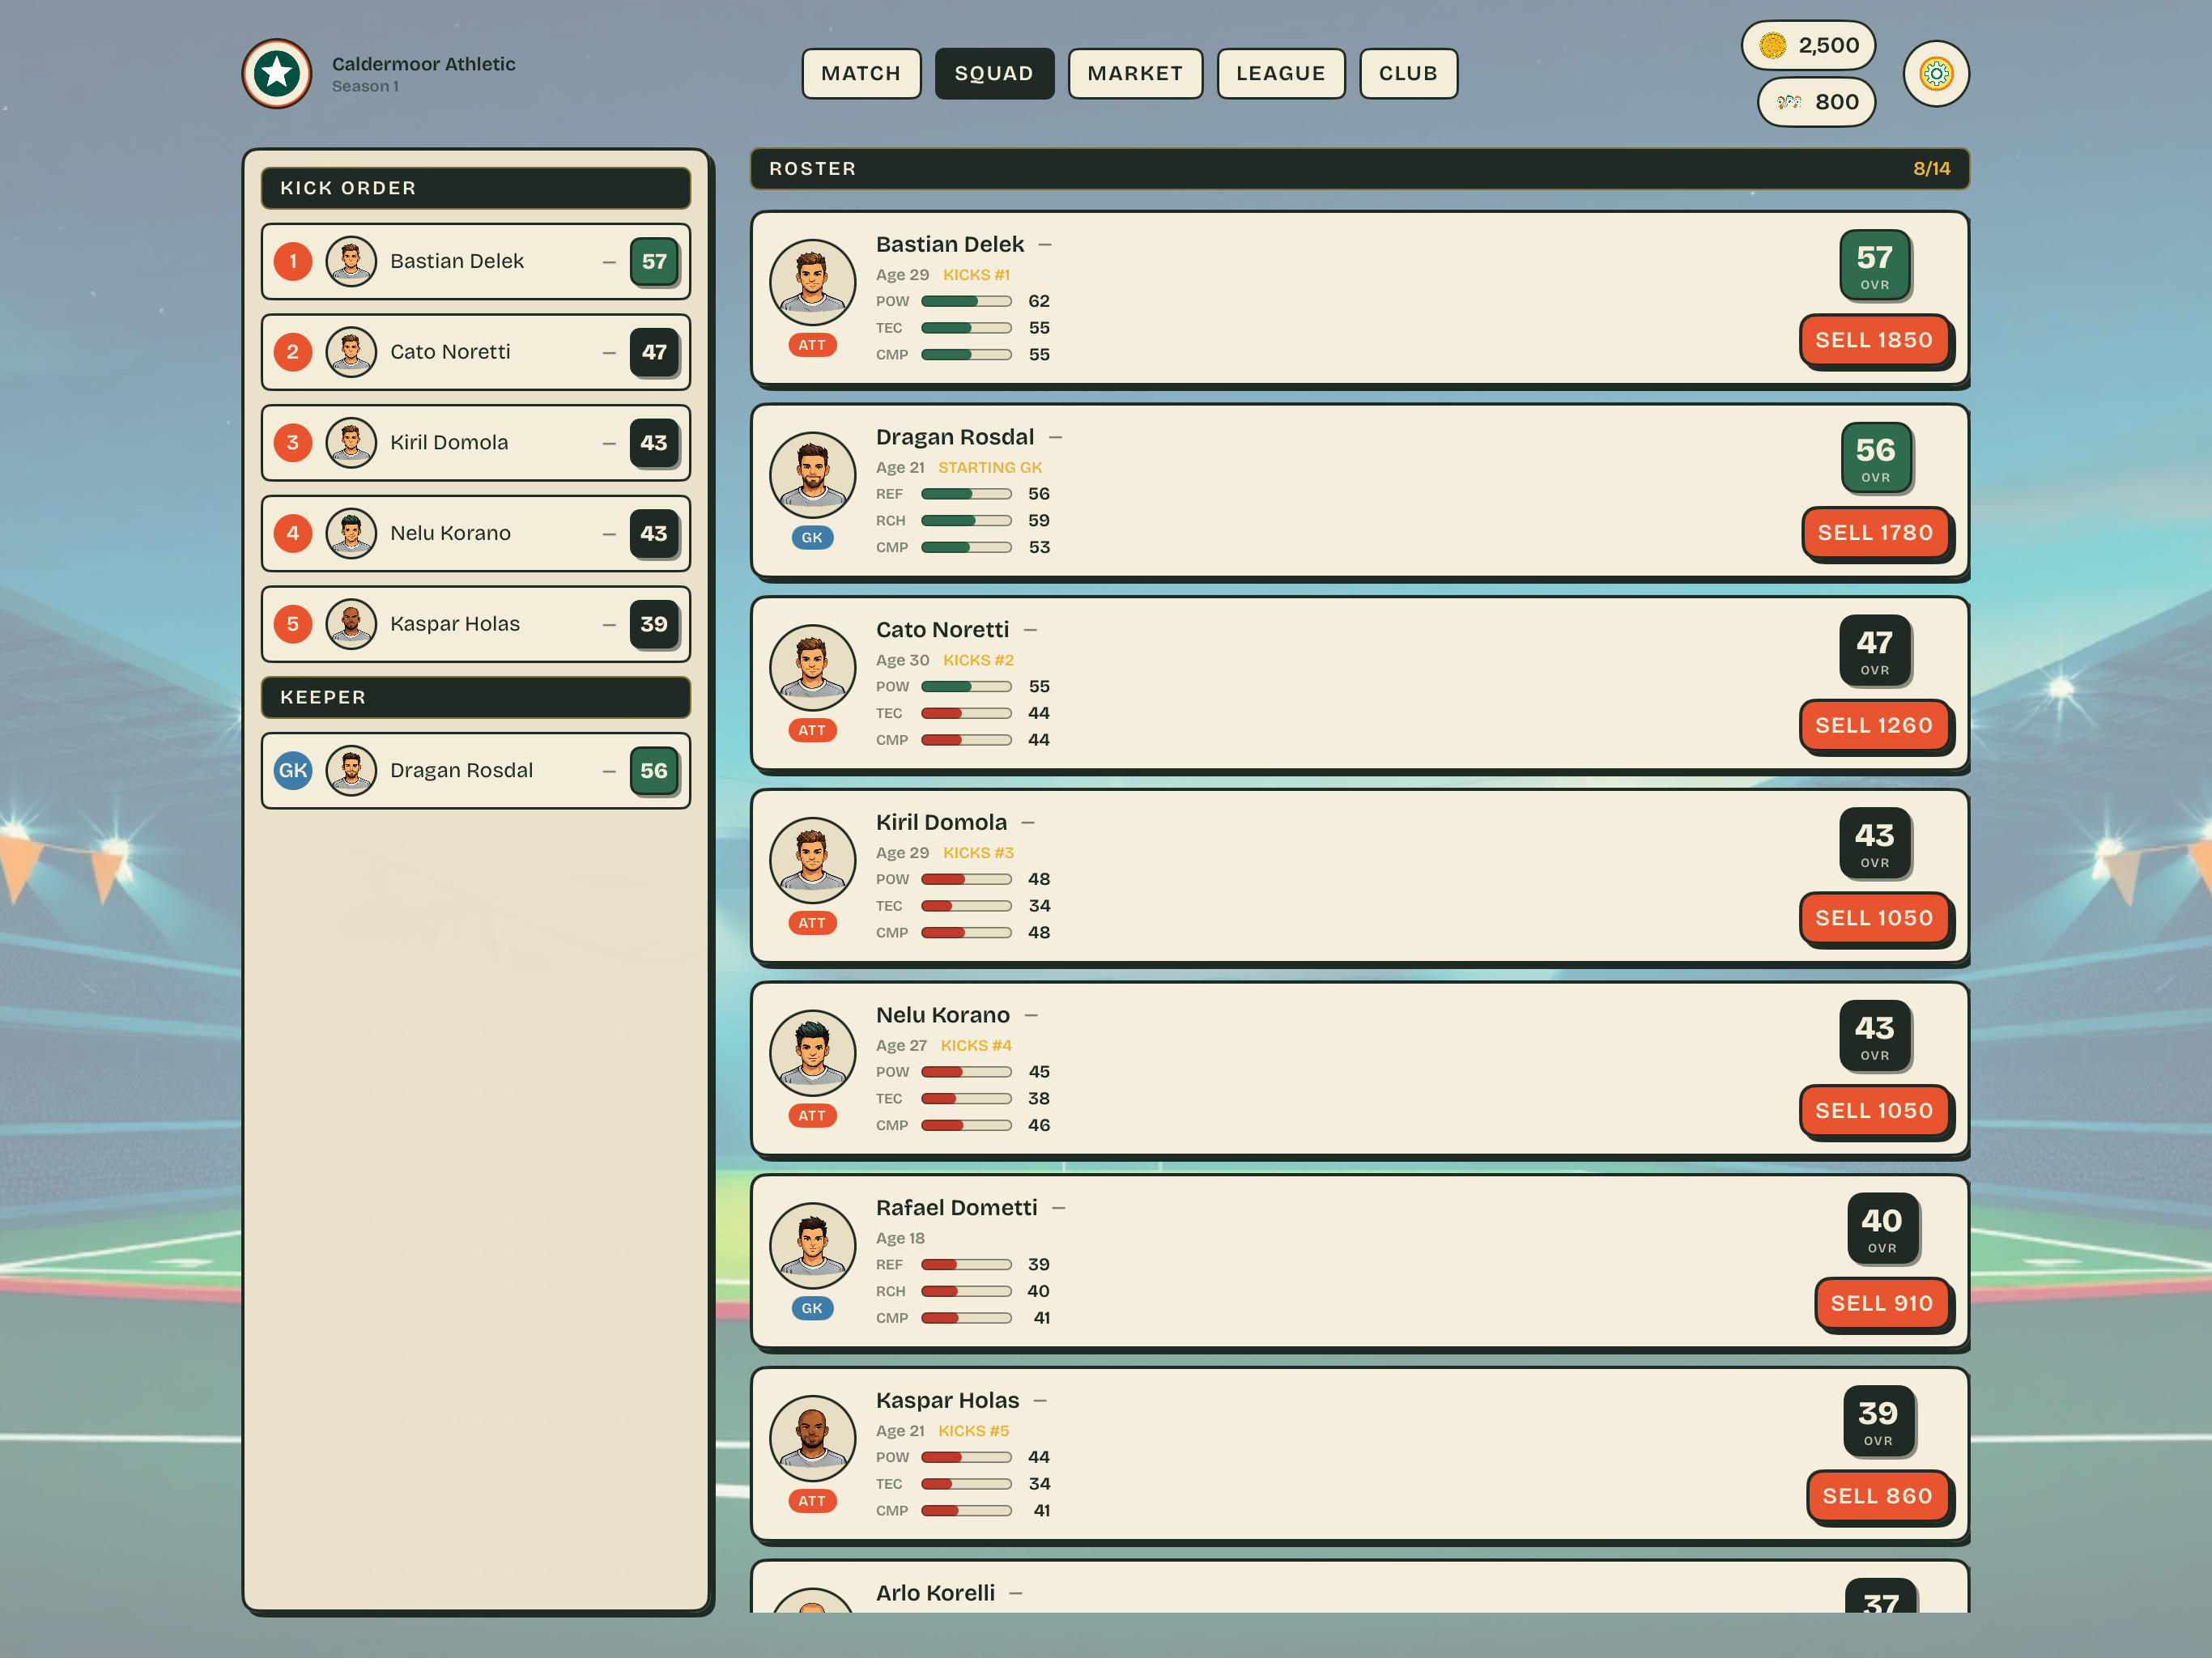Sell Dragan Rosdal for 1780
This screenshot has height=1658, width=2212.
[1875, 533]
